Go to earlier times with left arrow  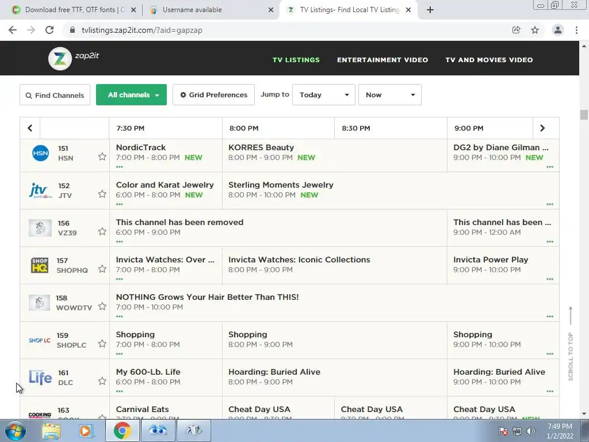pyautogui.click(x=30, y=128)
